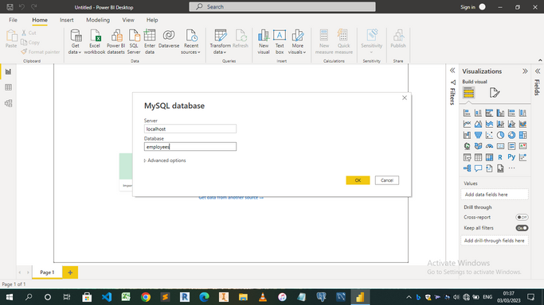Open Enter data tool

tap(150, 42)
